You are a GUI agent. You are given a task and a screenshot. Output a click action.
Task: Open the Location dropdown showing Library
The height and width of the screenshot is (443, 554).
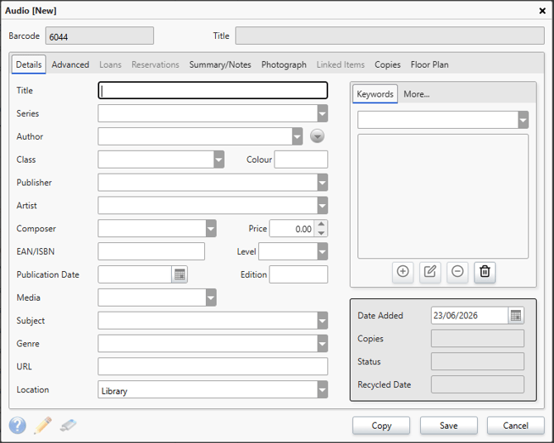(x=322, y=389)
